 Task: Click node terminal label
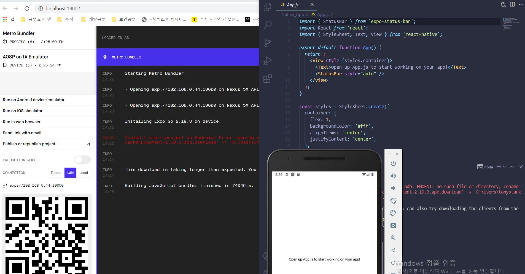click(x=488, y=167)
